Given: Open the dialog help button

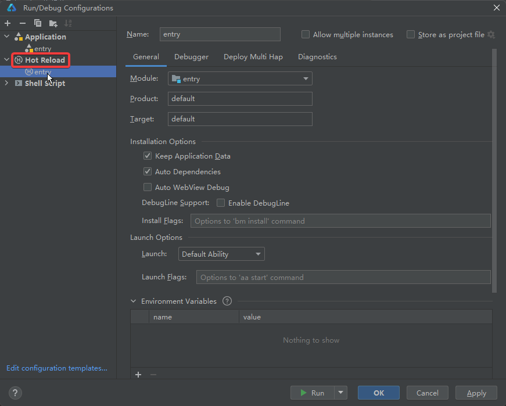Looking at the screenshot, I should (15, 393).
